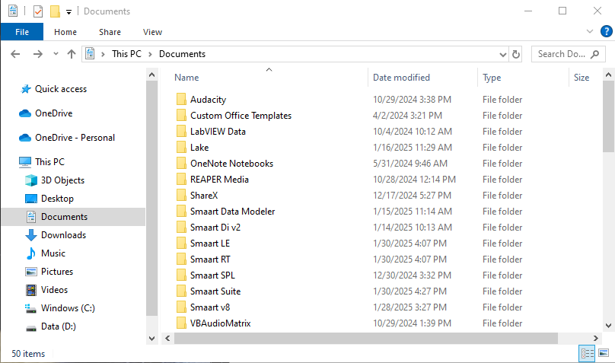This screenshot has height=363, width=615.
Task: Switch to Details view in status bar
Action: [x=587, y=354]
